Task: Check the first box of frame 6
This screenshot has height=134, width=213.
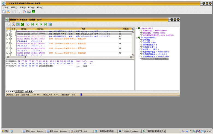Action: (x=7, y=48)
